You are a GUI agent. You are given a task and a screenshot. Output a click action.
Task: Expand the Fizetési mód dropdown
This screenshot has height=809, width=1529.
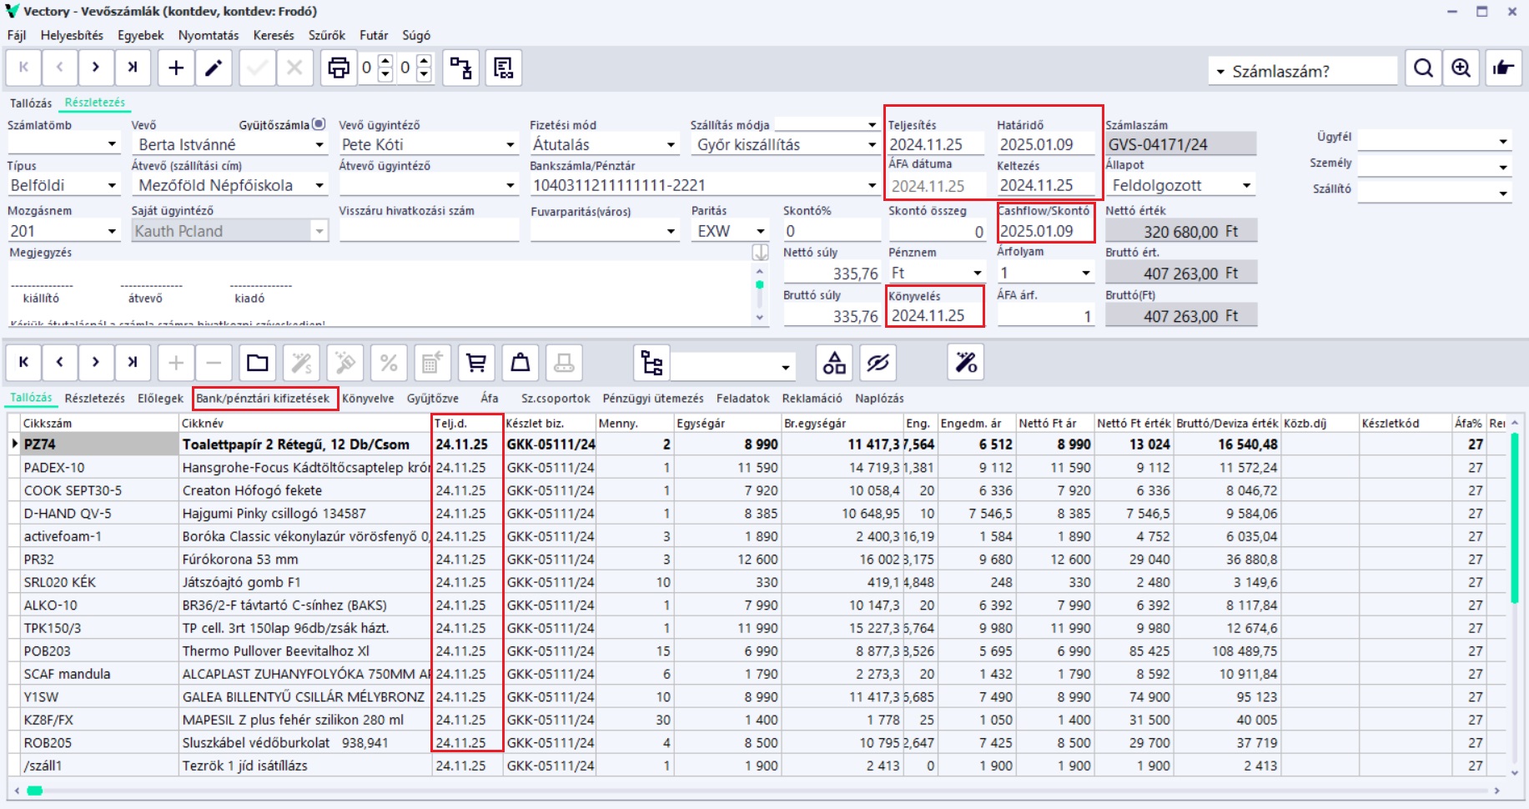click(671, 145)
